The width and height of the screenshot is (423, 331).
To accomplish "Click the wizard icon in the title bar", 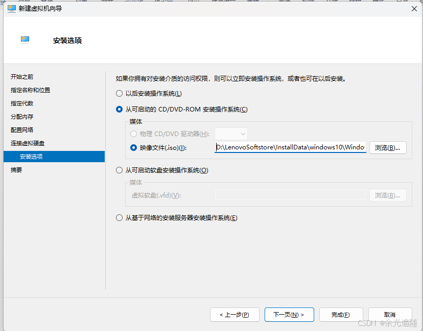I will 11,8.
